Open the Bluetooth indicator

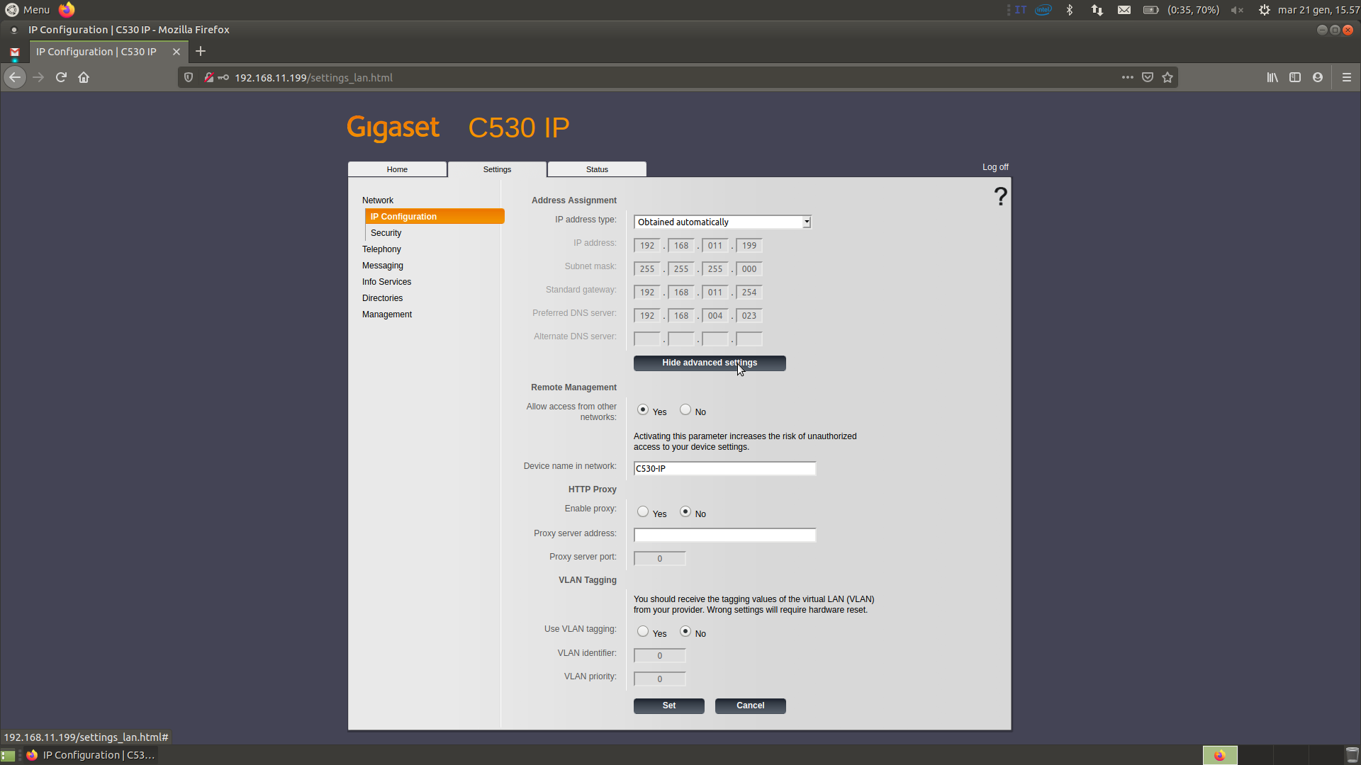click(1070, 9)
